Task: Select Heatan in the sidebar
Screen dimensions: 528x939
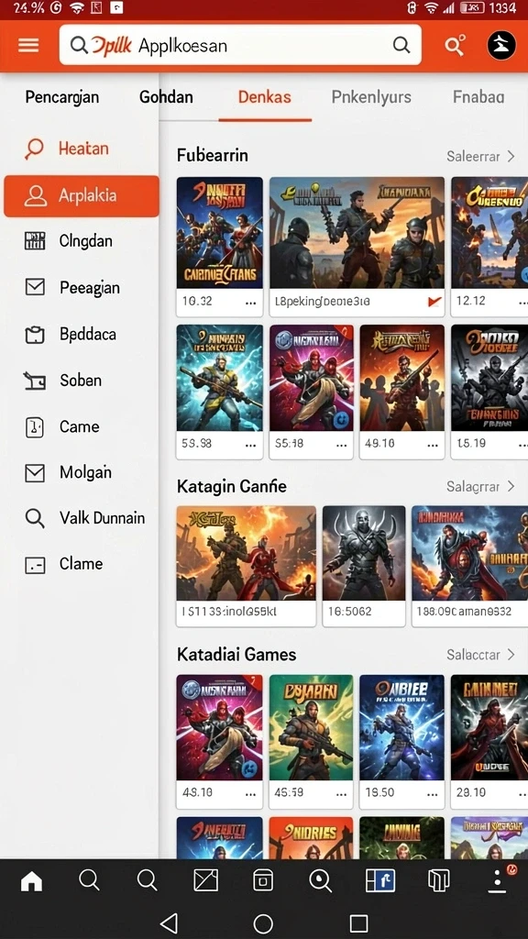Action: [83, 148]
